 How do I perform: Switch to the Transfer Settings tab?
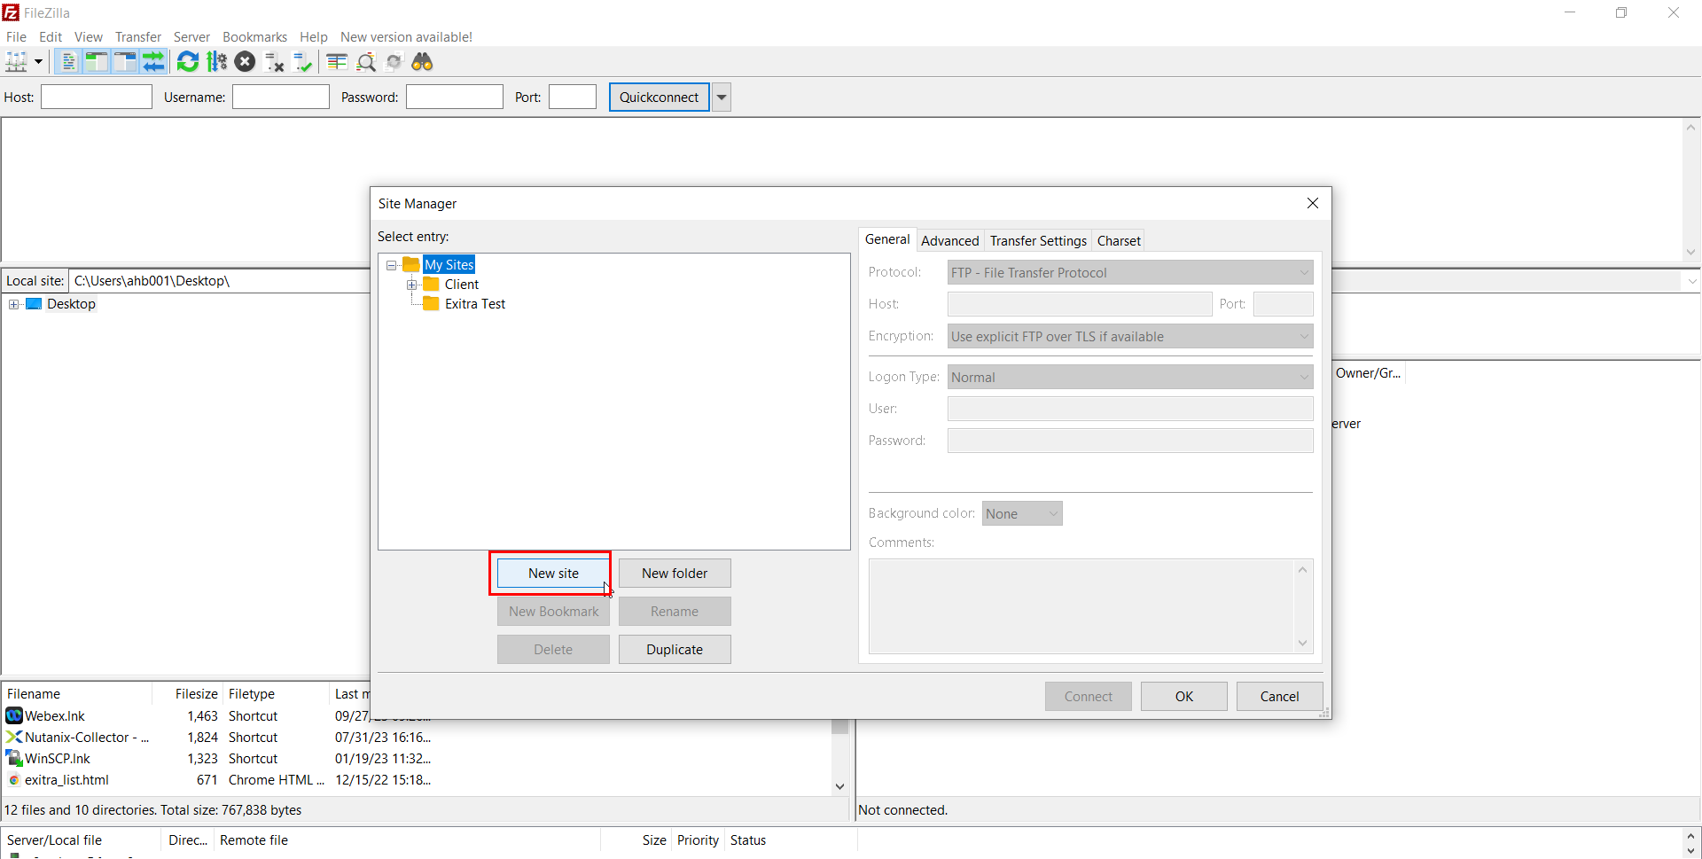(x=1038, y=241)
